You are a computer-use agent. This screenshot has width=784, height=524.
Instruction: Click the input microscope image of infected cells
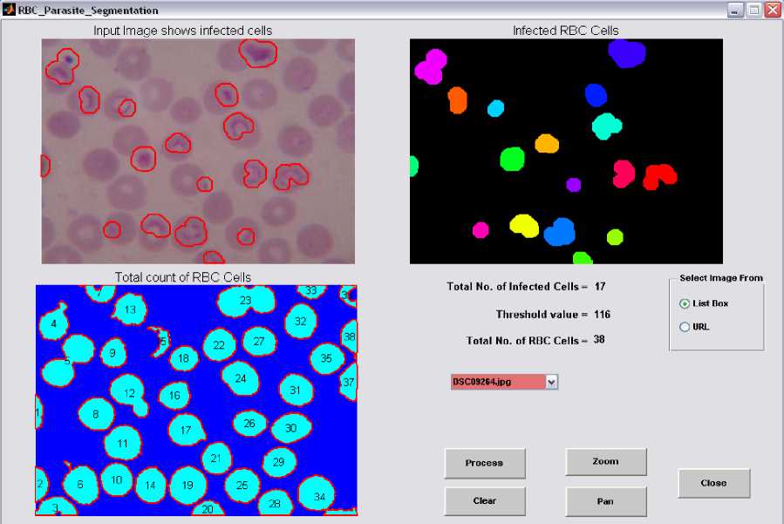click(x=198, y=150)
